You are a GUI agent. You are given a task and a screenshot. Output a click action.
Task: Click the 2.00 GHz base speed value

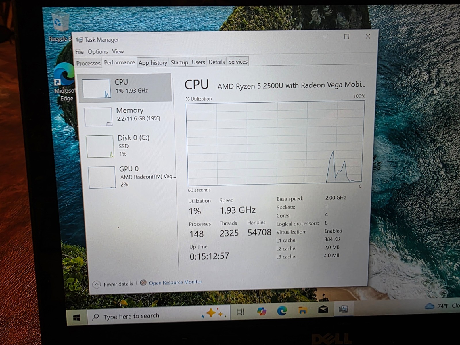(x=336, y=198)
